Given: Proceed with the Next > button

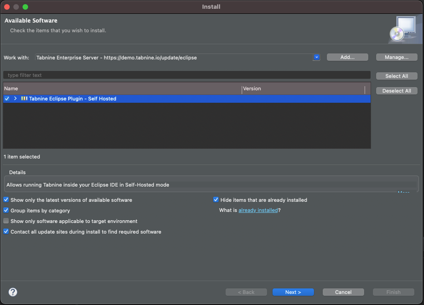Looking at the screenshot, I should tap(293, 292).
